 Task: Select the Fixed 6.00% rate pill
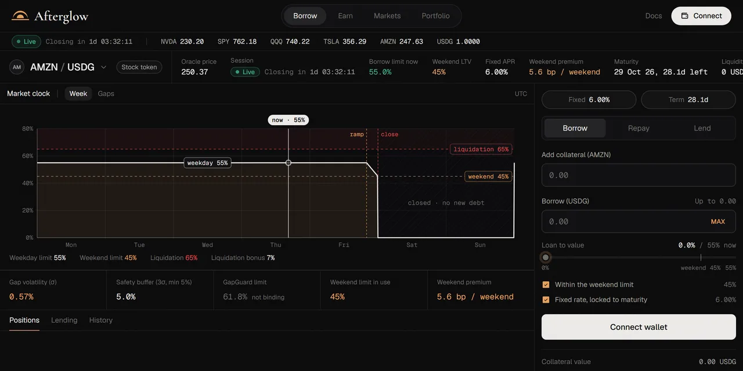click(589, 100)
